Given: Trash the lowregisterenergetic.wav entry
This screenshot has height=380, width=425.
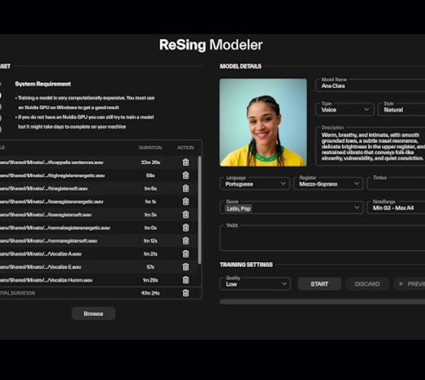Looking at the screenshot, I should pos(186,201).
